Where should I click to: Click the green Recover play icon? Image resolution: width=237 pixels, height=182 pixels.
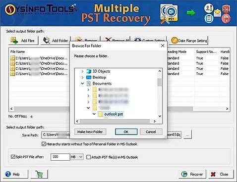pyautogui.click(x=184, y=174)
